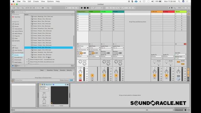Open the Cue Out dropdown on Master
201x113 pixels.
181,54
